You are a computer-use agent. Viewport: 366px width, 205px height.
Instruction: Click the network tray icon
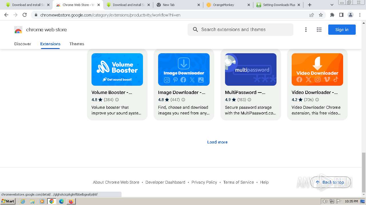(332, 201)
